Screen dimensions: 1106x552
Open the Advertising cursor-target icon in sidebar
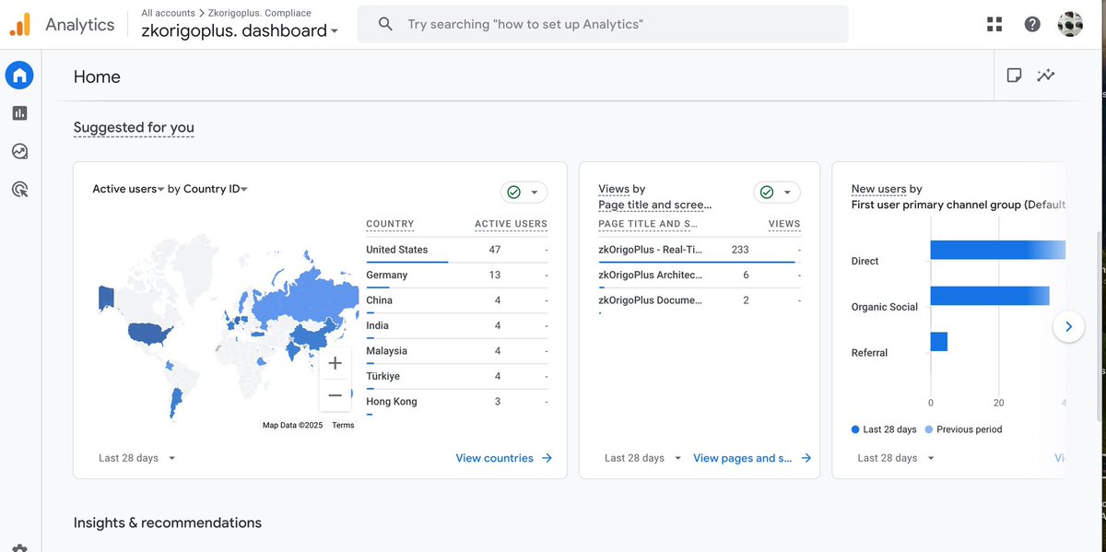(x=19, y=190)
